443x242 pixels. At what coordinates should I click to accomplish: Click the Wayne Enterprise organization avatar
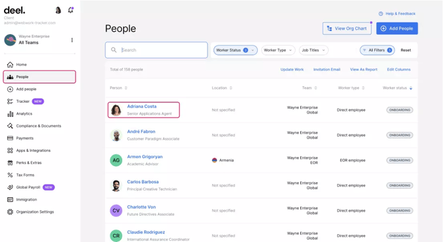tap(10, 40)
